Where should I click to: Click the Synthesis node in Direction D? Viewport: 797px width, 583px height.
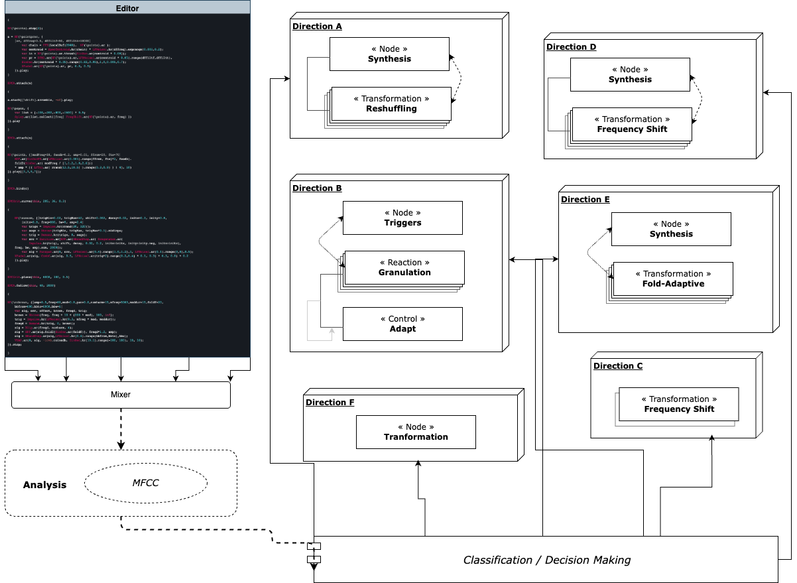(x=630, y=74)
